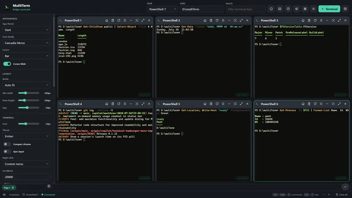Open the keyboard shortcuts icon in top toolbar

click(x=280, y=9)
